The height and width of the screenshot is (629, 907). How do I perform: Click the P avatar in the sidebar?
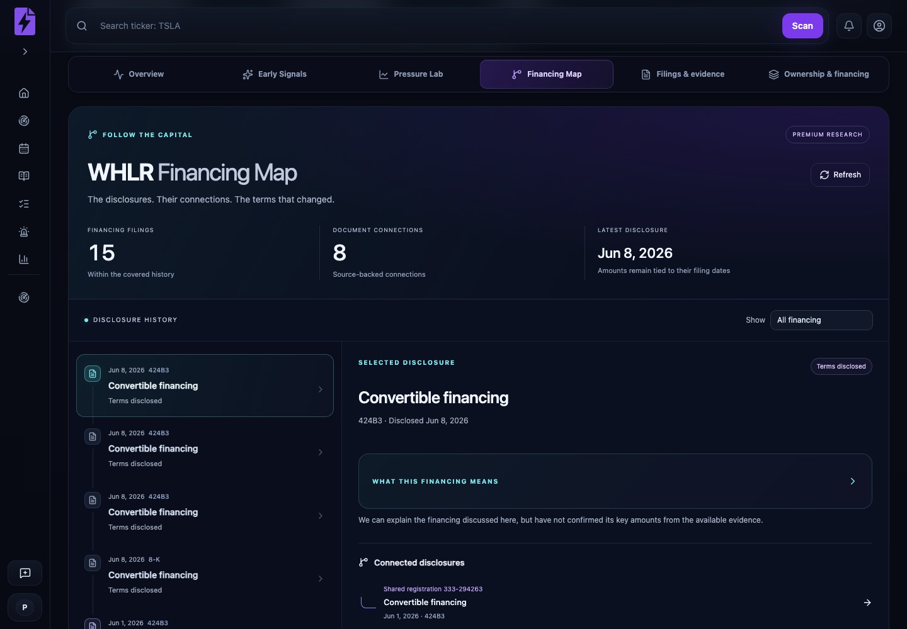25,608
